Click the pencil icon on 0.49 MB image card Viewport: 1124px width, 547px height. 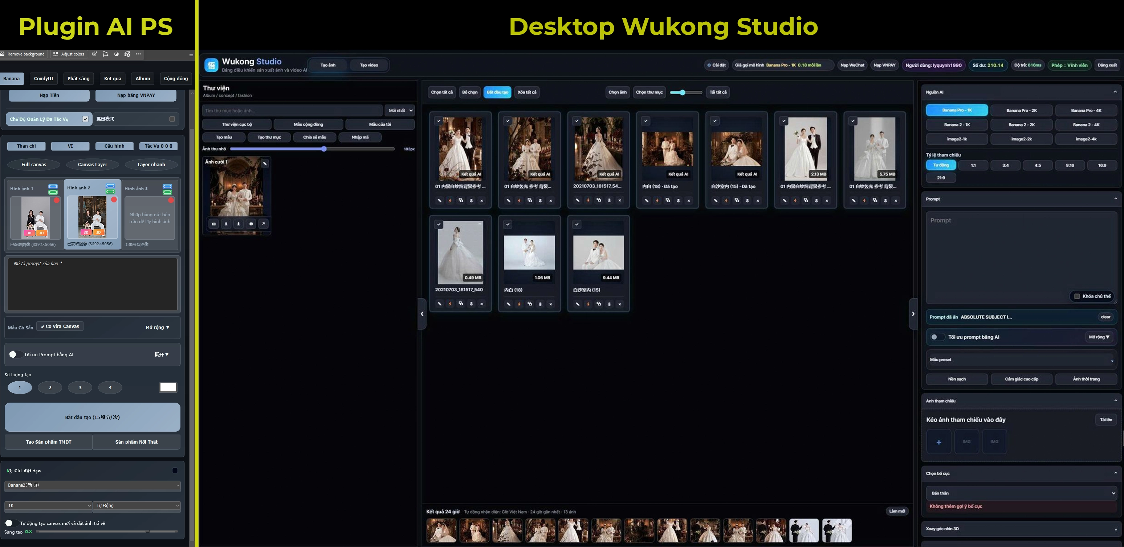(439, 304)
